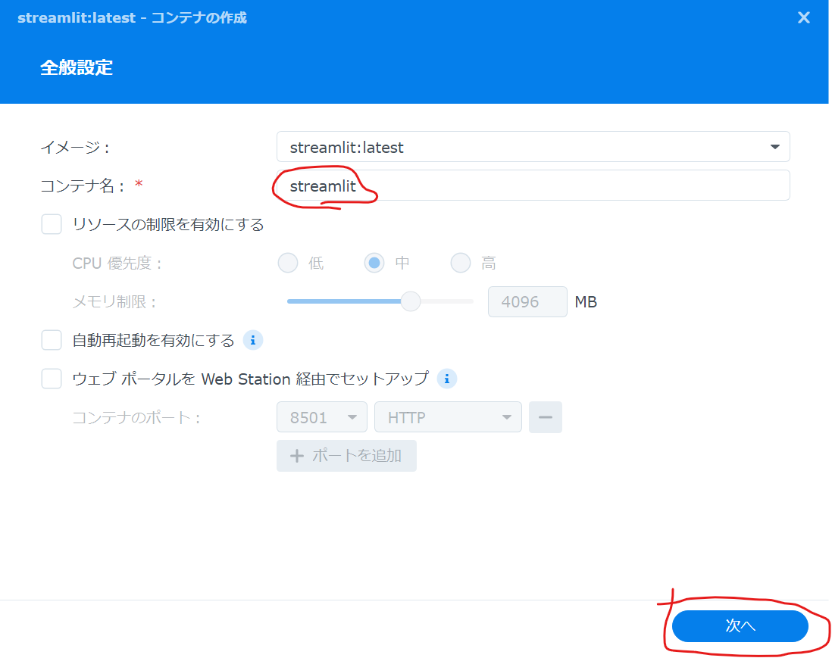Open the 自動再起動 info tooltip

[252, 340]
